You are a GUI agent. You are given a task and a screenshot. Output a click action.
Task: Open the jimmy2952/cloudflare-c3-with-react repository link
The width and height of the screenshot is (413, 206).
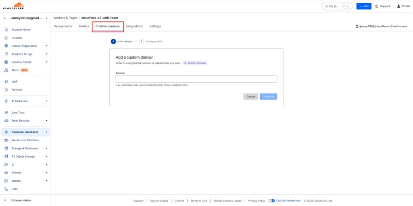click(x=383, y=27)
